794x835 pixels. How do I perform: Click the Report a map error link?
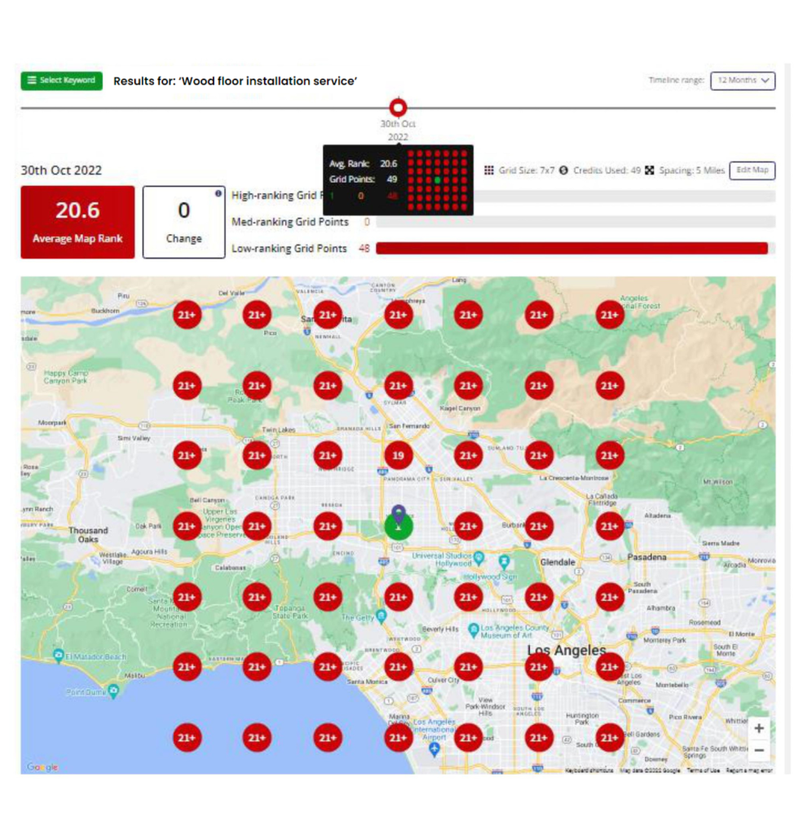point(749,770)
